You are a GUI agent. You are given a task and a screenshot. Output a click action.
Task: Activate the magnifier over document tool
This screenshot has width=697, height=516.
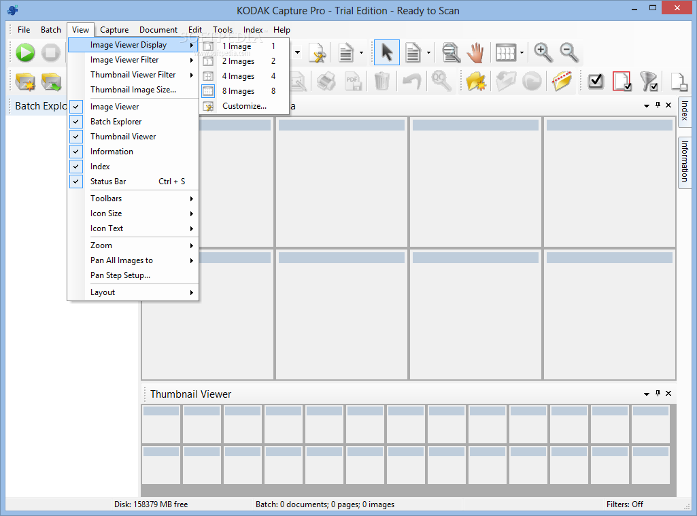tap(451, 52)
